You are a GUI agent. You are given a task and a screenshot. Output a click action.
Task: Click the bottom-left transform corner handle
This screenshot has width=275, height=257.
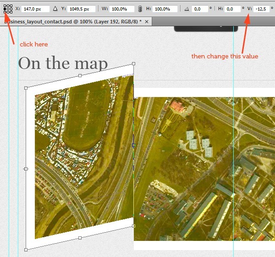tap(26, 250)
